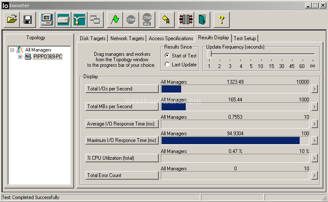Click the 0.47 % CPU value

(x=235, y=151)
